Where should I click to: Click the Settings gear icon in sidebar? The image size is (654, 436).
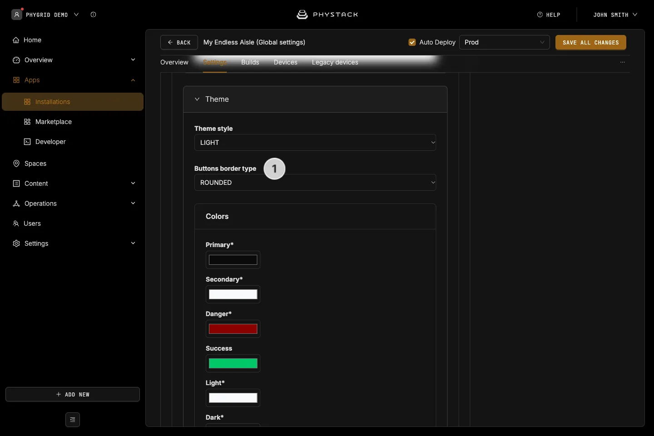(x=16, y=243)
